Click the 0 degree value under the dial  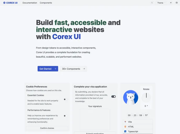pyautogui.click(x=146, y=106)
